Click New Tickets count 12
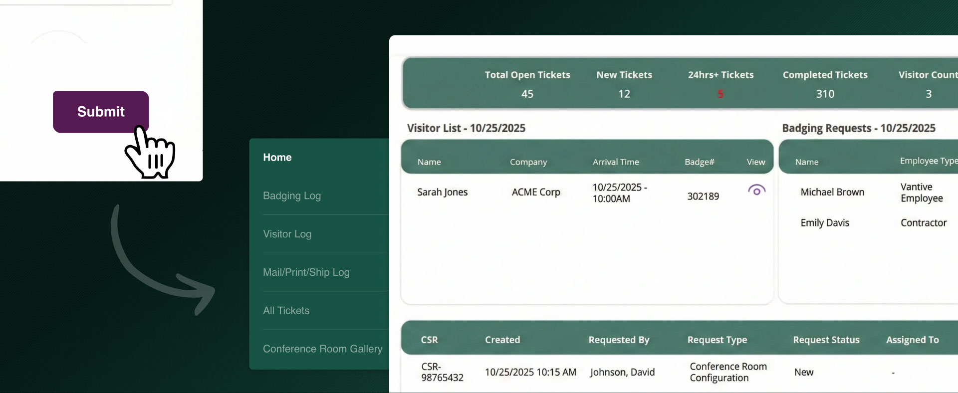This screenshot has width=958, height=393. [x=624, y=94]
